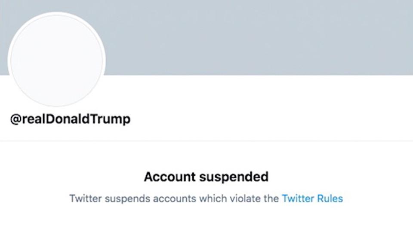This screenshot has height=232, width=413.
Task: Click empty space below the suspension notice
Action: tap(206, 220)
